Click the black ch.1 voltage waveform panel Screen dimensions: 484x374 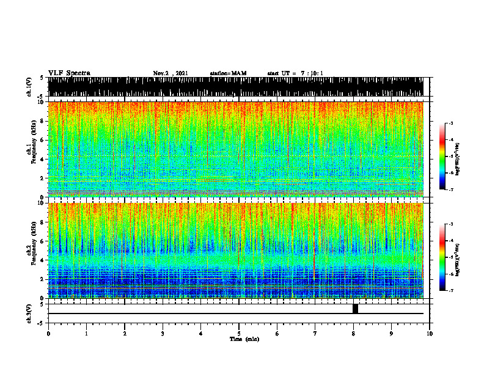coord(235,87)
